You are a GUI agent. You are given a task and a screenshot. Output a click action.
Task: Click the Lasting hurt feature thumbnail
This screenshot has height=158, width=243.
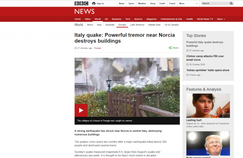pyautogui.click(x=208, y=106)
